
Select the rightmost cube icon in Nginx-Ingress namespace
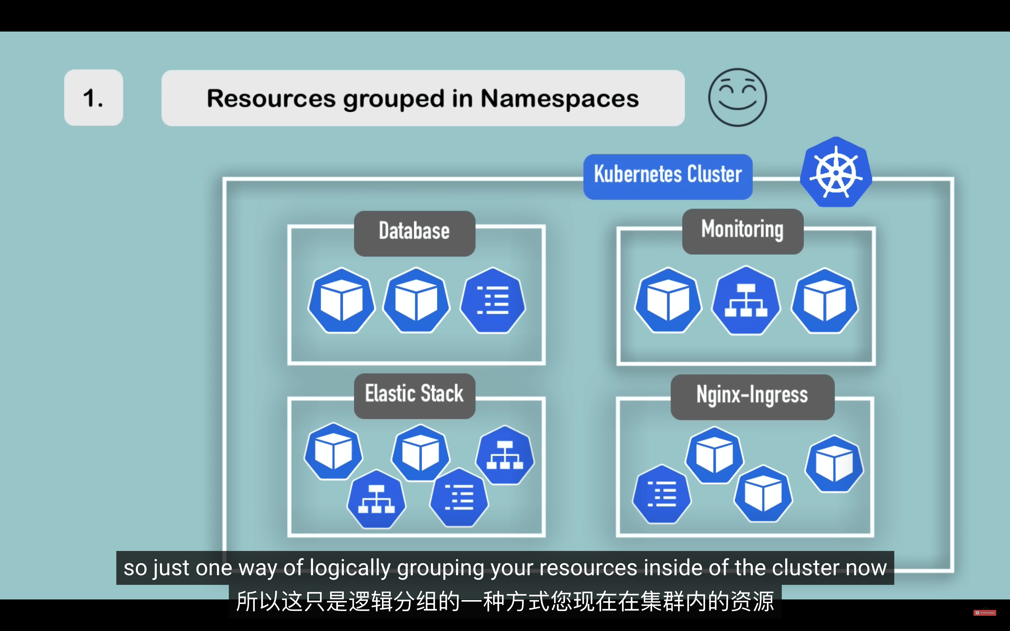(834, 464)
